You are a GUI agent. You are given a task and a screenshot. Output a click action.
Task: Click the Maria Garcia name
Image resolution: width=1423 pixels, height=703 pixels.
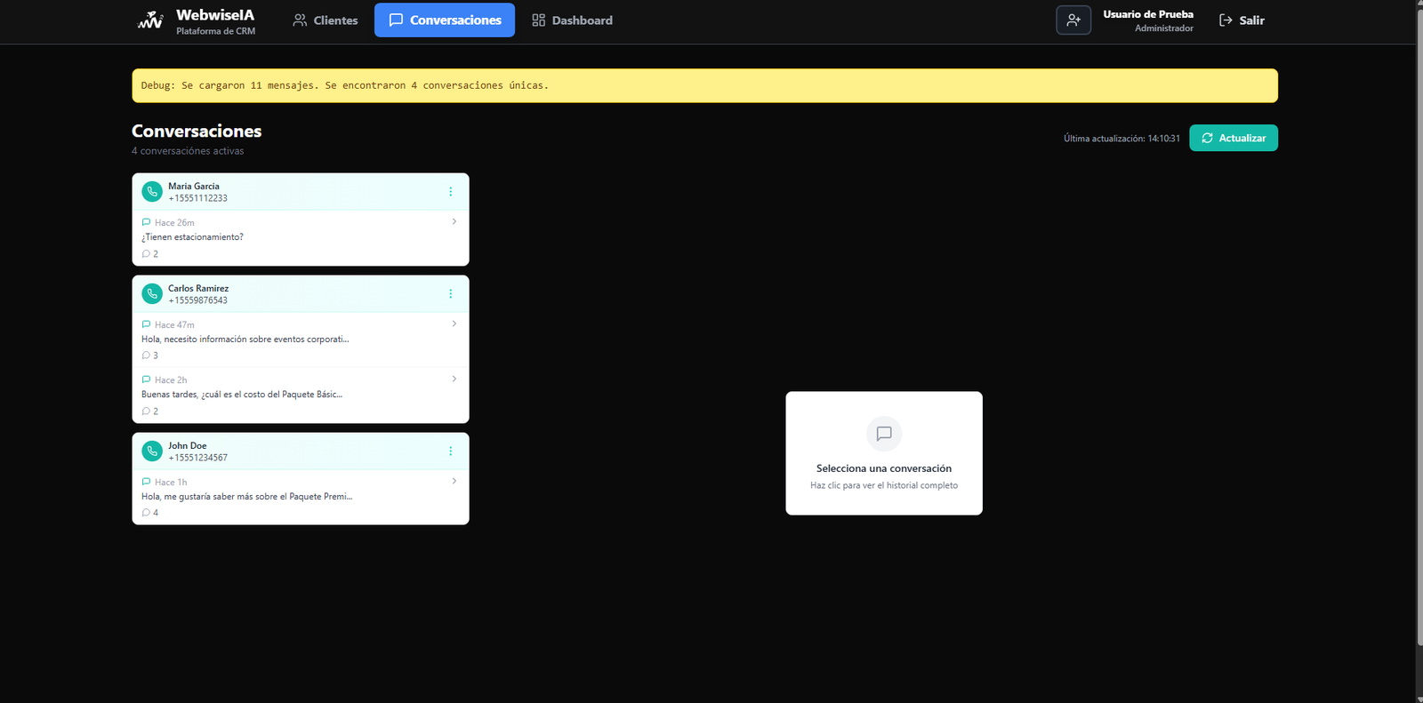tap(194, 187)
